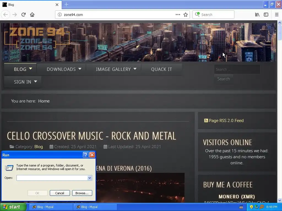Open a new tab with the plus icon

pyautogui.click(x=66, y=4)
